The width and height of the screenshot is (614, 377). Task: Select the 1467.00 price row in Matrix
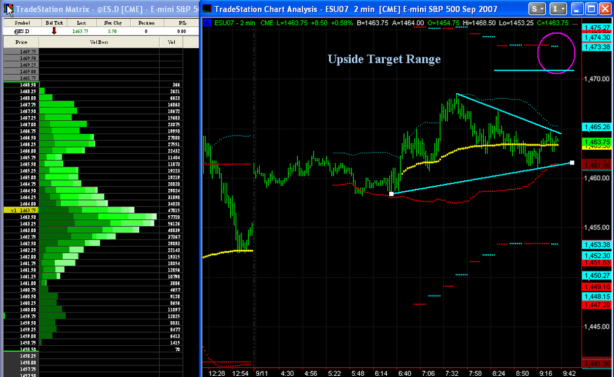coord(21,124)
